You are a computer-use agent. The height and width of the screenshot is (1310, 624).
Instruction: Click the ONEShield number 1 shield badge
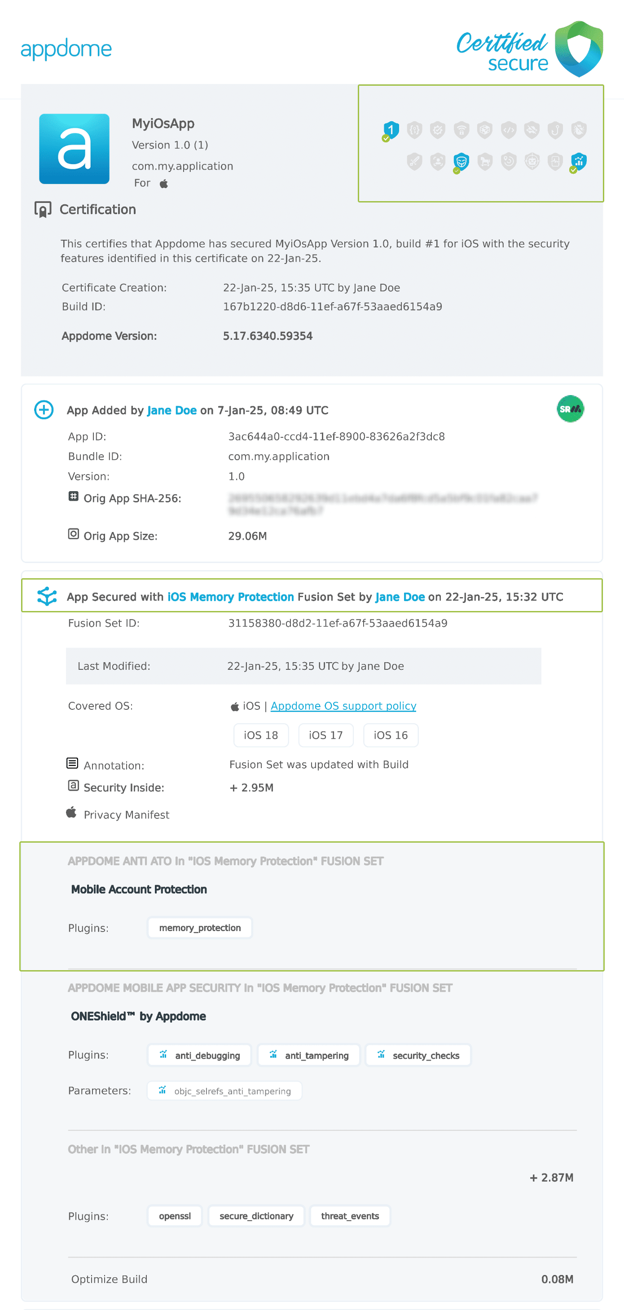tap(391, 130)
